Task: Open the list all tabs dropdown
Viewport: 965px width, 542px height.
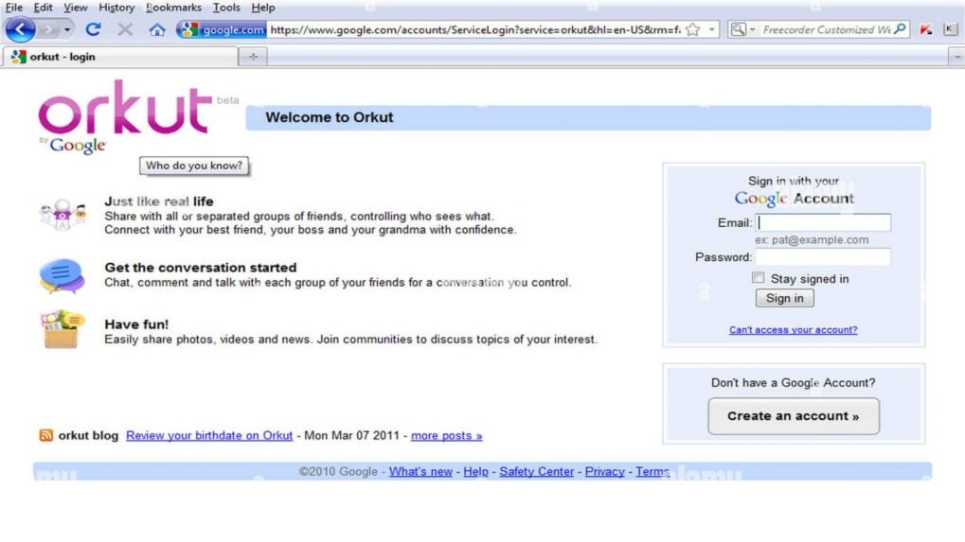Action: (x=956, y=57)
